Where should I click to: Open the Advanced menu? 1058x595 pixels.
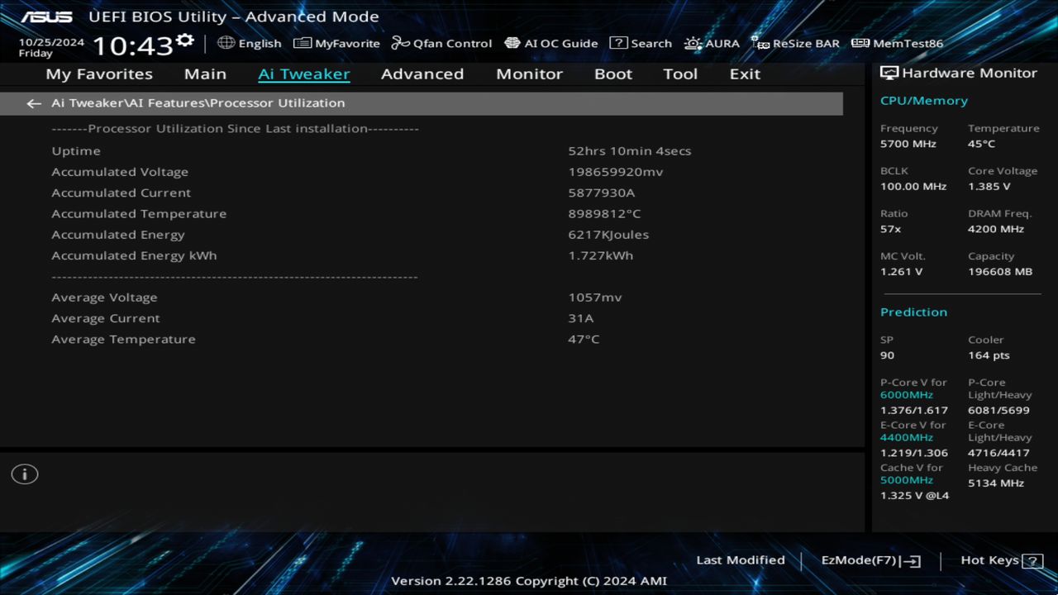click(422, 74)
